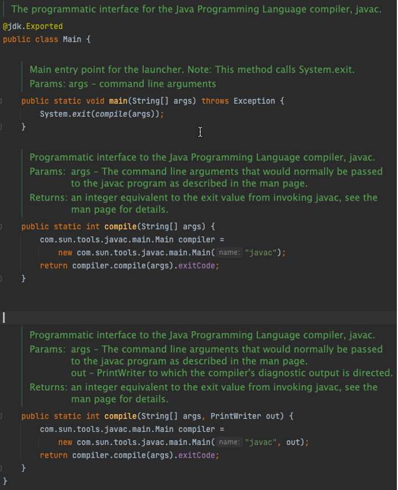This screenshot has width=398, height=490.
Task: Click fold marker closing the first compile method
Action: tap(2, 279)
